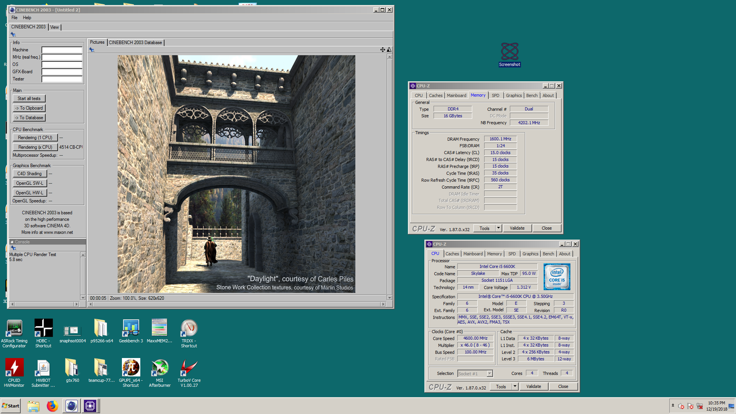Image resolution: width=736 pixels, height=414 pixels.
Task: Open Mainboard tab in lower CPU-Z window
Action: (473, 254)
